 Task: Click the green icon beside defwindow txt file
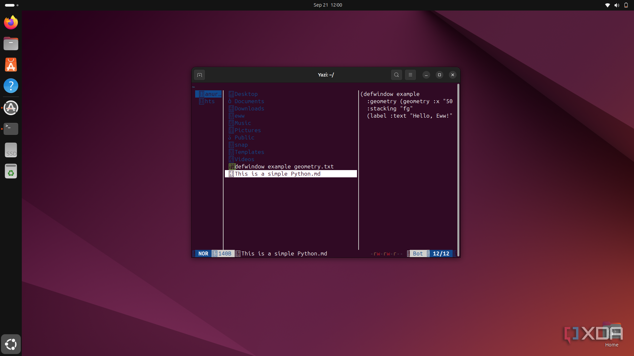pyautogui.click(x=232, y=166)
